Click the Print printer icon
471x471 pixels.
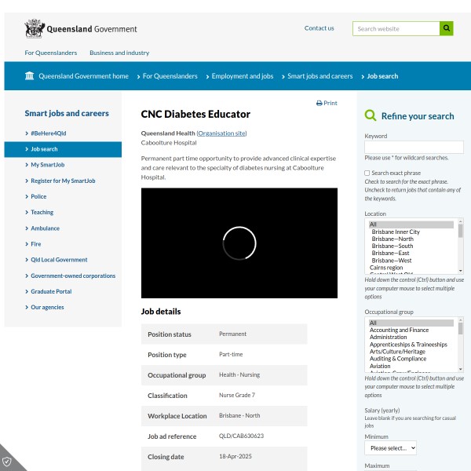319,103
